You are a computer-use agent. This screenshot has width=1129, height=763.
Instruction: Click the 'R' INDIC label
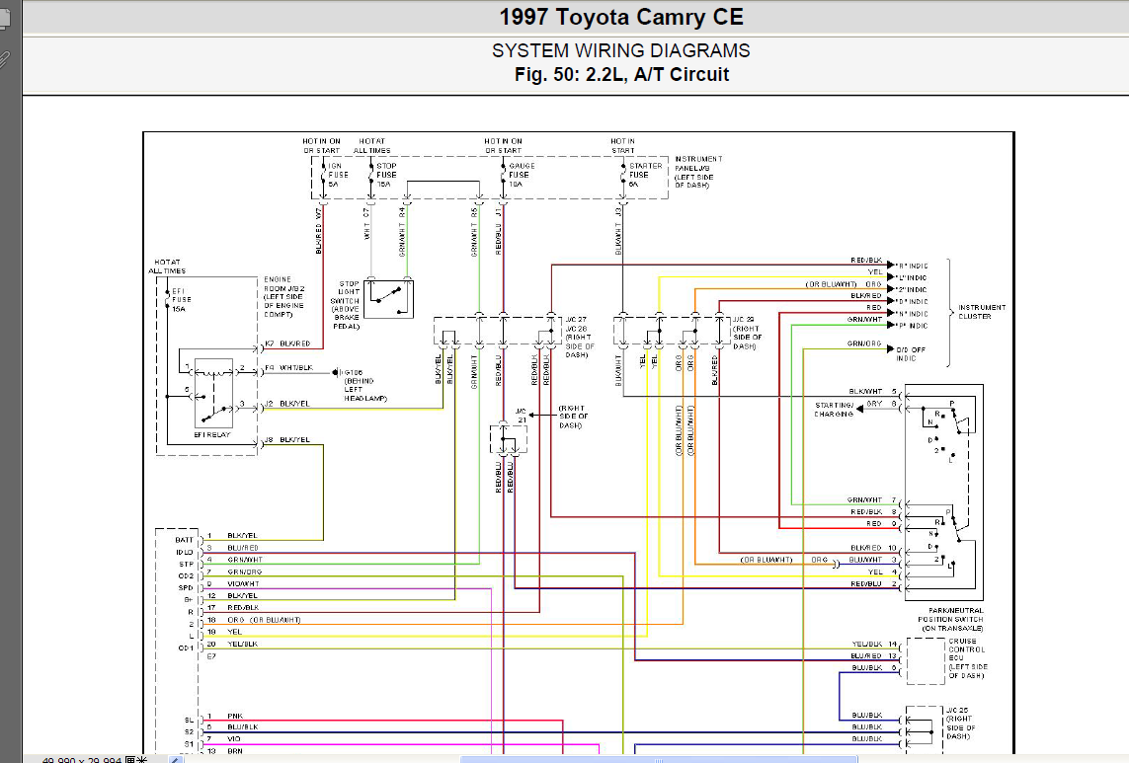click(912, 267)
